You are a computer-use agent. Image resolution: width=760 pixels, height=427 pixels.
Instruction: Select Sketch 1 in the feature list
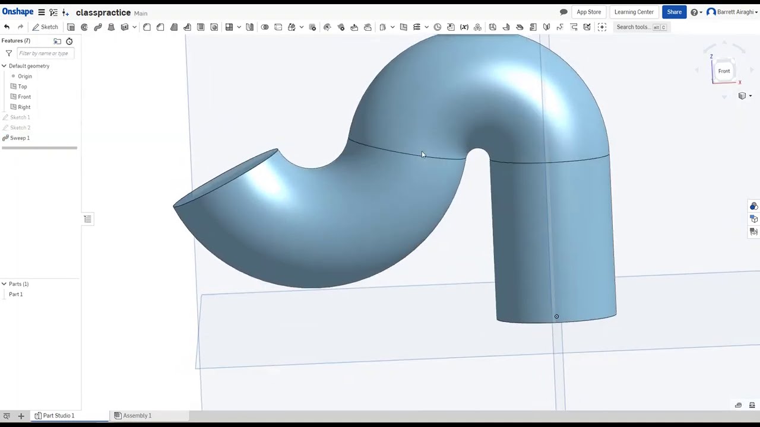pos(20,117)
